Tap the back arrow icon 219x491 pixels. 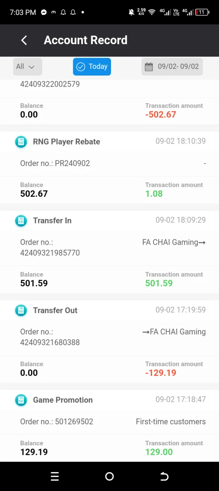click(x=24, y=40)
